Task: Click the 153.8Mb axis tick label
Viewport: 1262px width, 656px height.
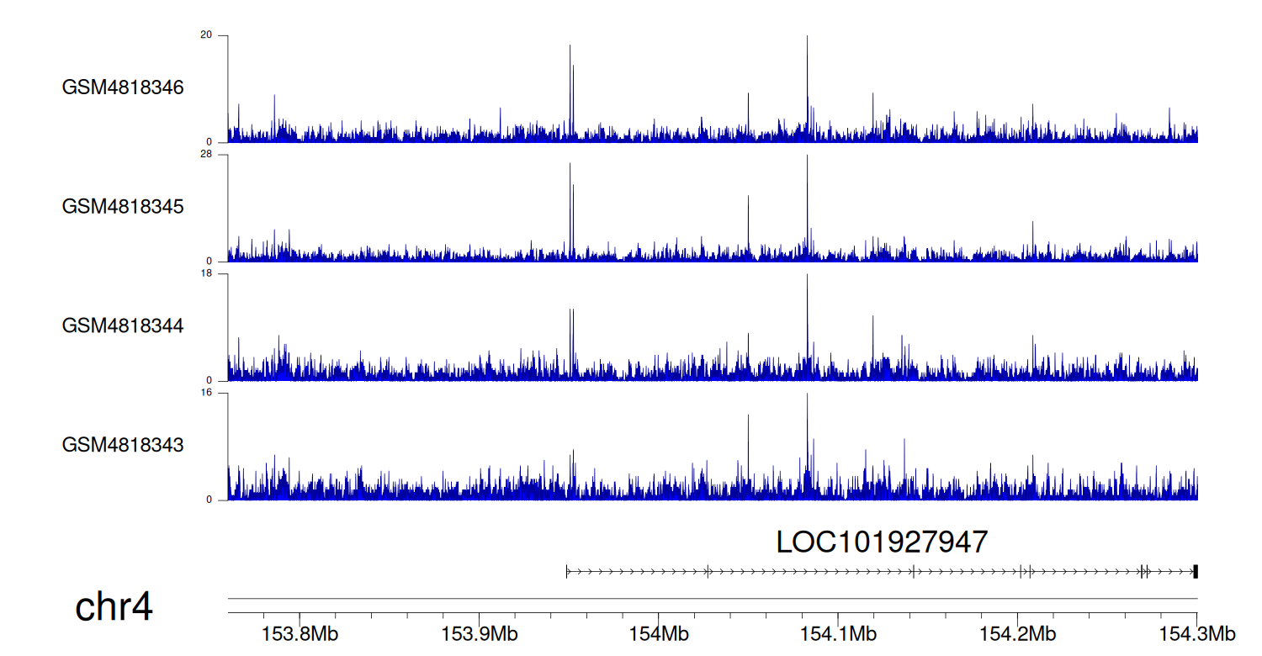Action: pos(300,633)
